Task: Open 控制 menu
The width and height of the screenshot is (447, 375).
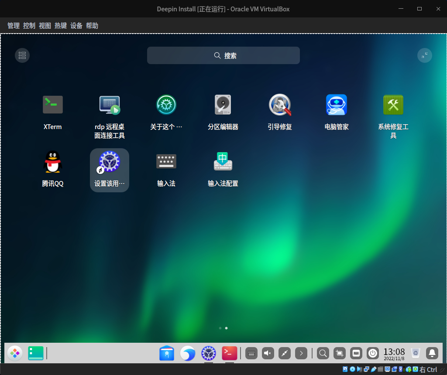Action: point(29,26)
